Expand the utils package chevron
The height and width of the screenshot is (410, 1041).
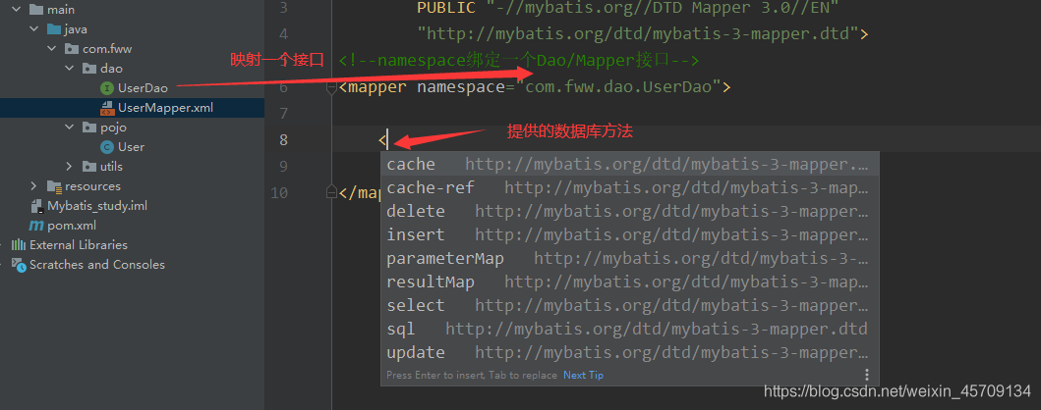(69, 166)
